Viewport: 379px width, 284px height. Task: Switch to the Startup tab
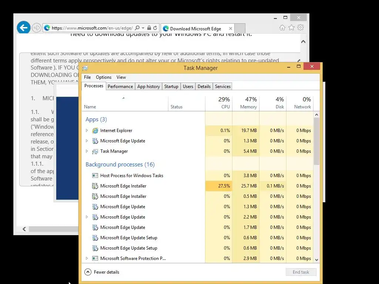click(171, 87)
